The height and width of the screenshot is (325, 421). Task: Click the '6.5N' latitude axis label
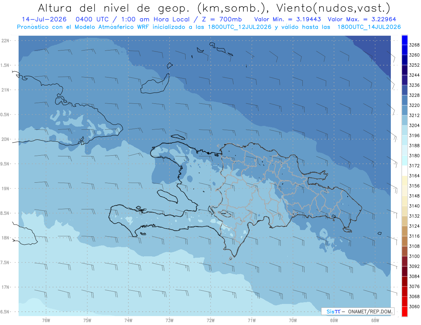coord(5,312)
